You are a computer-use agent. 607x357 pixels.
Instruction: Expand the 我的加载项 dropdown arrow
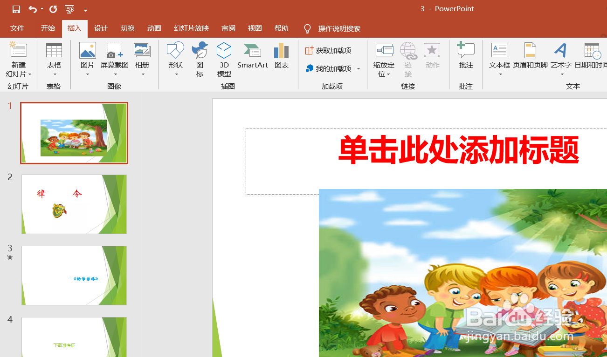[x=359, y=68]
